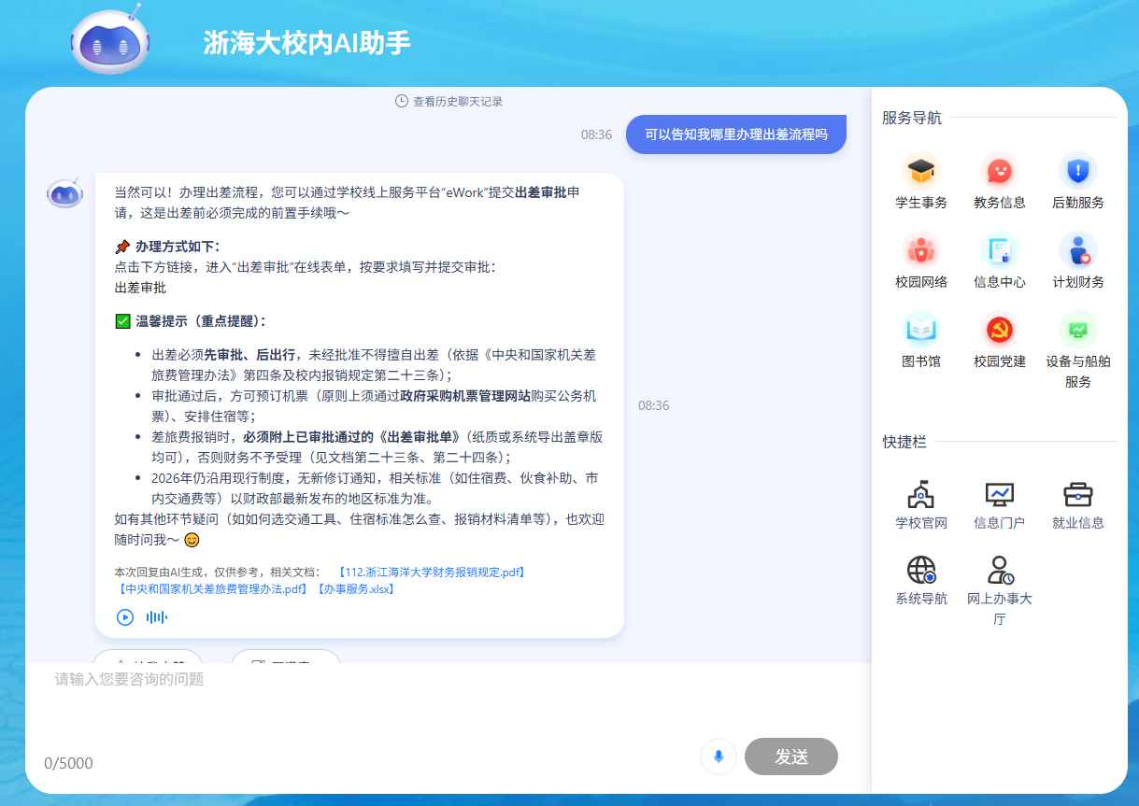Open 后勤服务 shield icon

[1078, 172]
